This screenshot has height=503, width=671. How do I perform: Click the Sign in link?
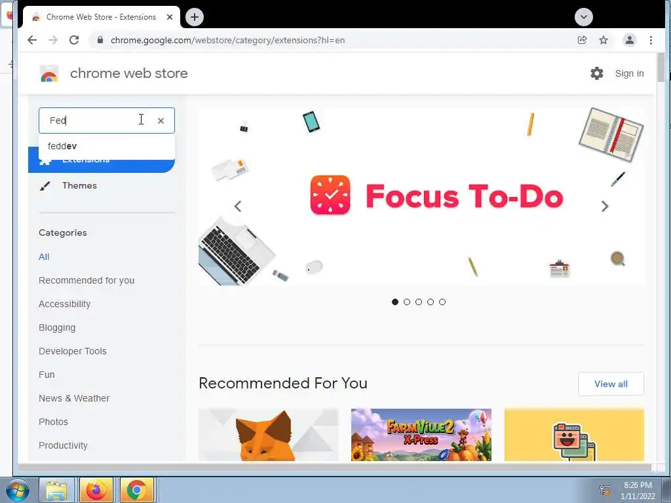click(629, 73)
